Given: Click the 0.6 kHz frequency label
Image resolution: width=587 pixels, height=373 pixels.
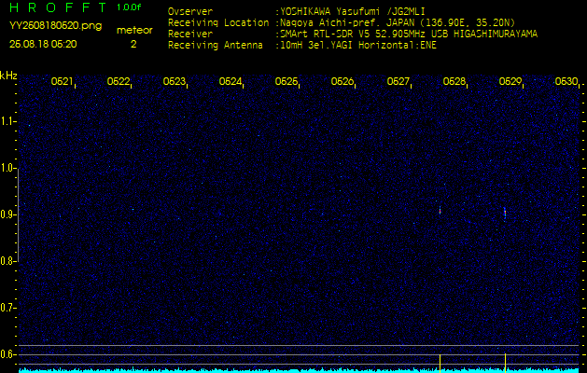Looking at the screenshot, I should [x=7, y=354].
